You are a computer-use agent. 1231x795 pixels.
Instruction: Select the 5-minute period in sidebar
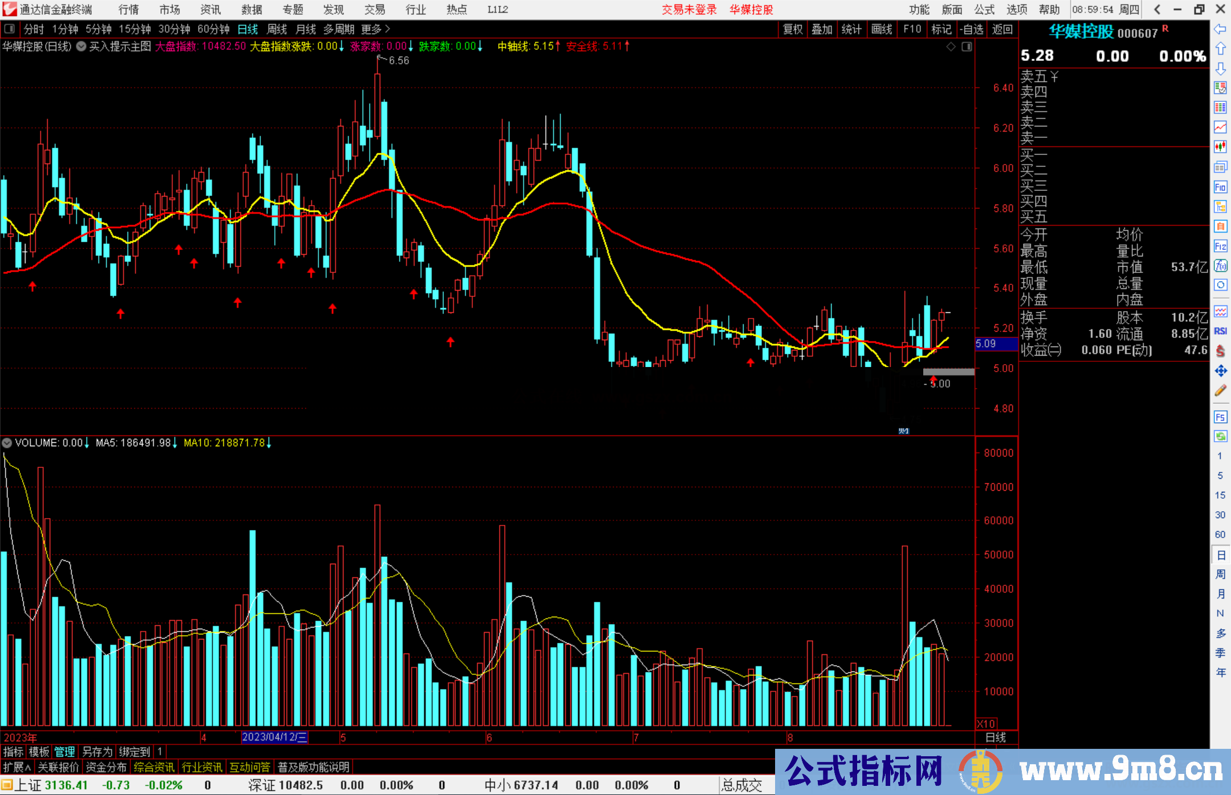pyautogui.click(x=1220, y=476)
